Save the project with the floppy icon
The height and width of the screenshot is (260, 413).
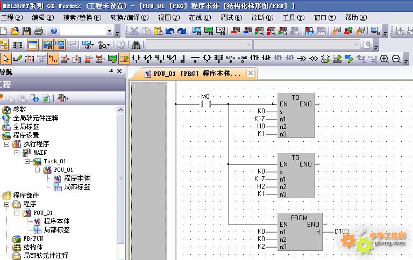tap(26, 31)
